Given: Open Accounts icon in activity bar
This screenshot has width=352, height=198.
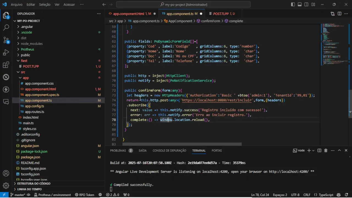Looking at the screenshot, I should (6, 174).
